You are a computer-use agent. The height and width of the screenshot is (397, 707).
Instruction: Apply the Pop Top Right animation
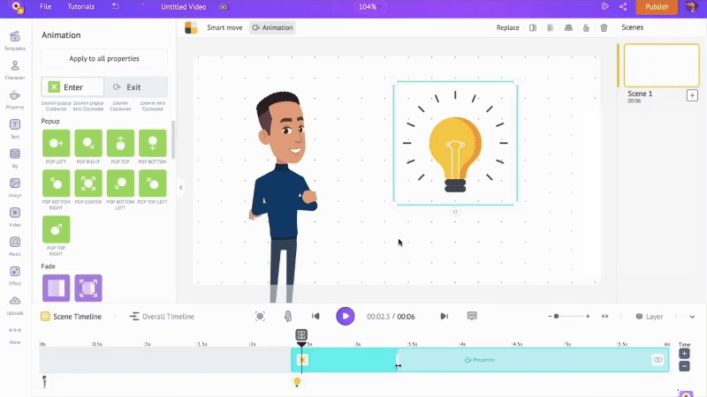coord(56,229)
